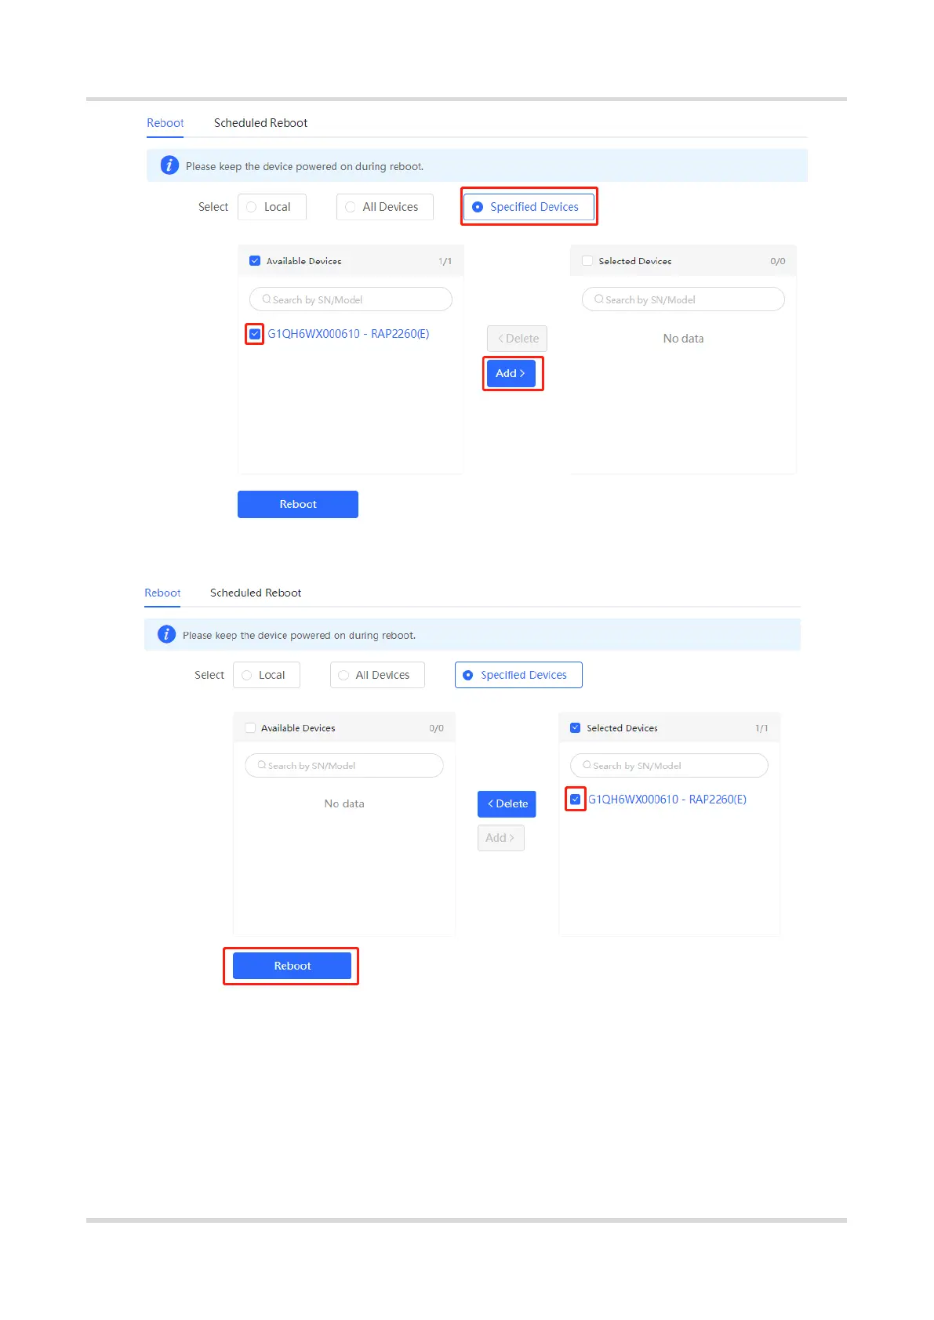This screenshot has width=934, height=1320.
Task: Check the G1QH6WX000610 device in the upper Available Devices list
Action: (255, 334)
